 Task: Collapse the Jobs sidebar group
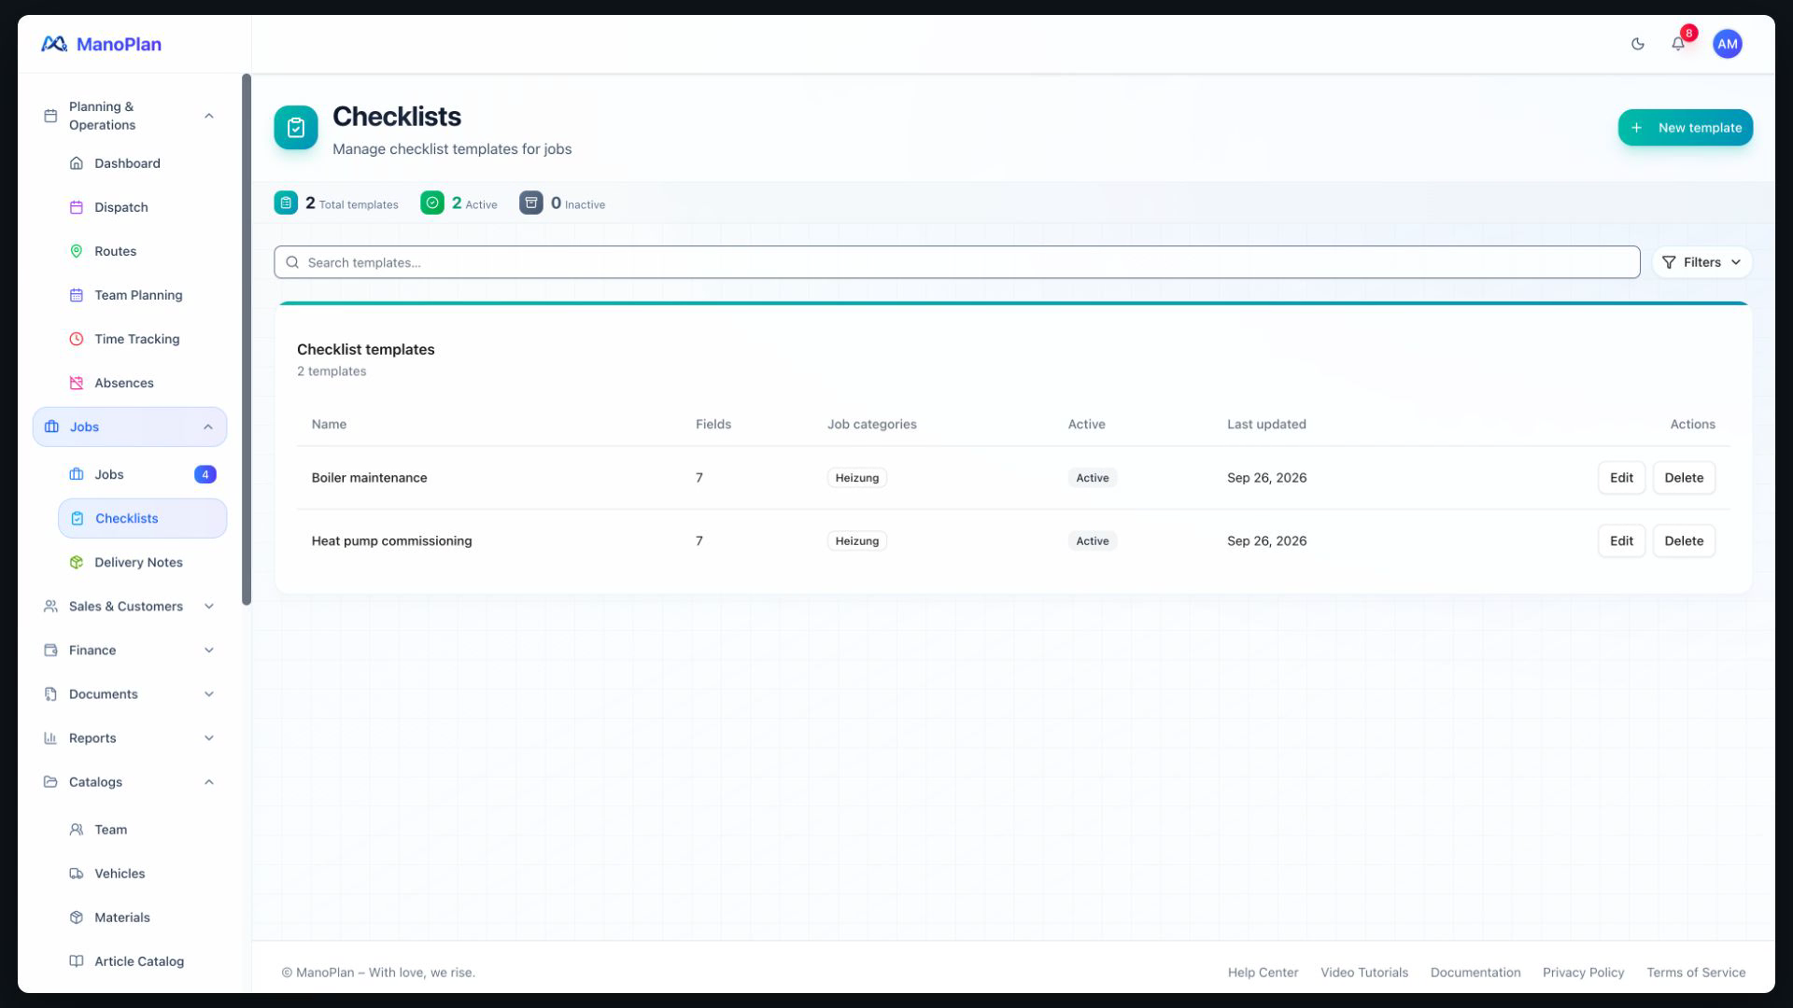[130, 427]
